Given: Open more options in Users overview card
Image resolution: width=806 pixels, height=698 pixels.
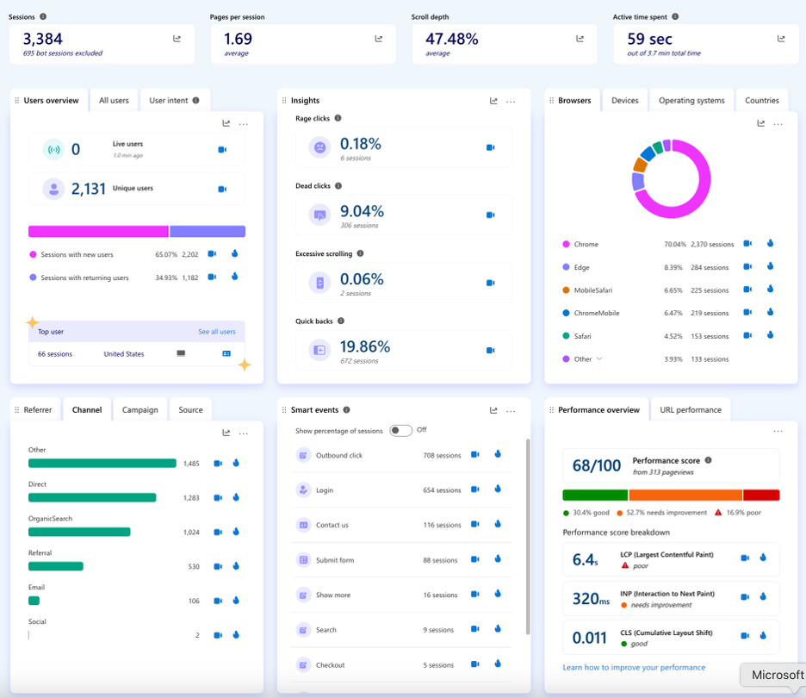Looking at the screenshot, I should (244, 124).
